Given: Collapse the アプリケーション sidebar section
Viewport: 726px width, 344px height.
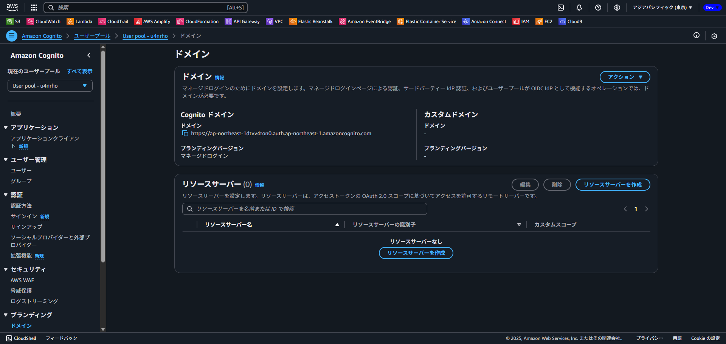Looking at the screenshot, I should (x=6, y=128).
